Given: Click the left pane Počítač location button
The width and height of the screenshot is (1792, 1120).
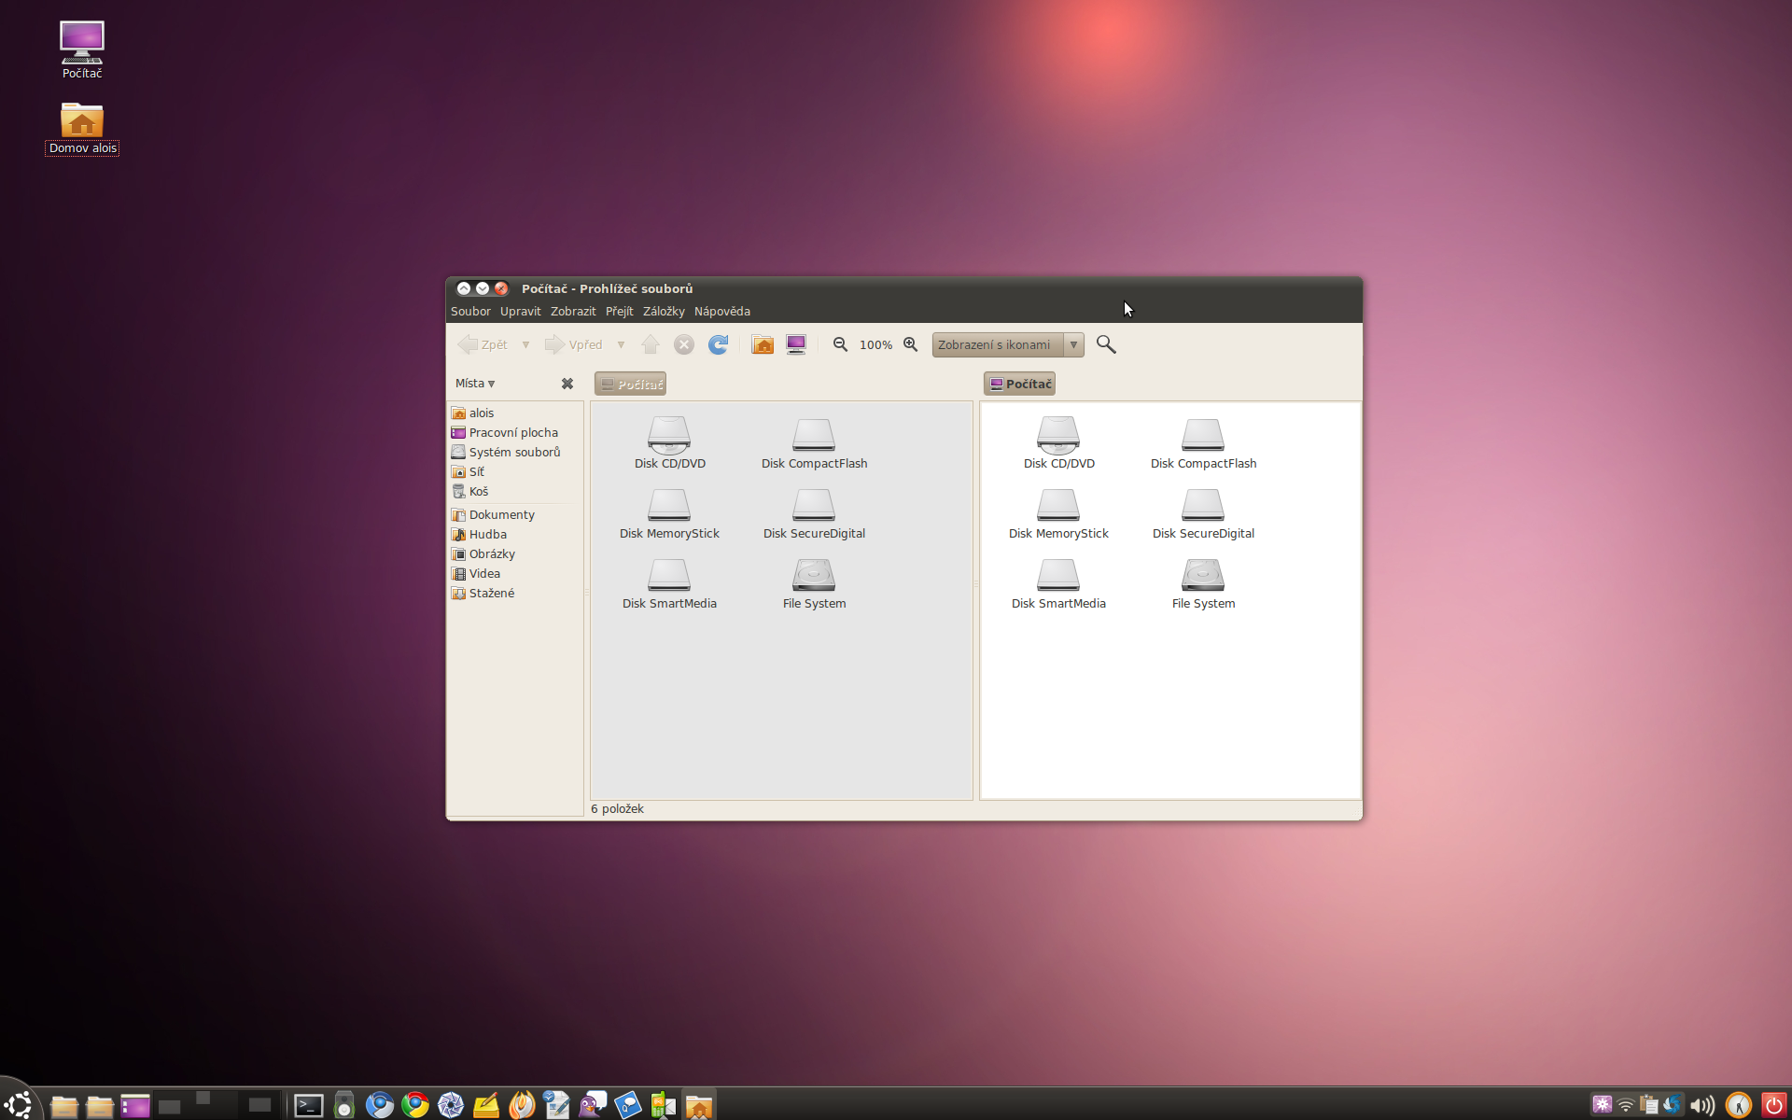Looking at the screenshot, I should (631, 384).
